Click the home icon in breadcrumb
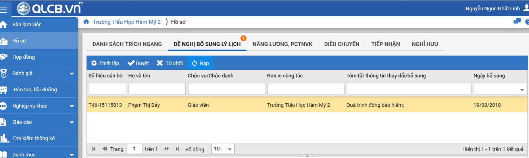The width and height of the screenshot is (529, 158). [x=86, y=22]
